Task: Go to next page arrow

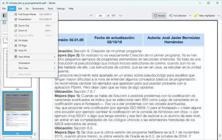Action: click(x=120, y=15)
